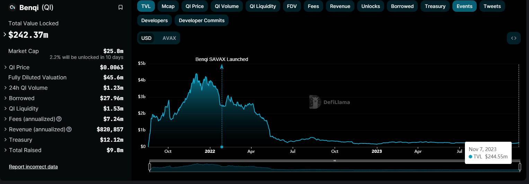This screenshot has width=529, height=184.
Task: Click the $0.0063 QI price value
Action: click(112, 67)
